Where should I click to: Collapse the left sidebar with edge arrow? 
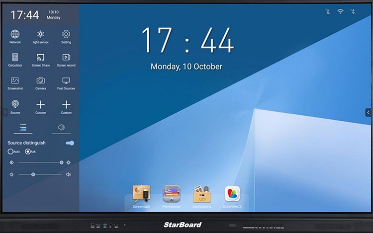pyautogui.click(x=5, y=112)
